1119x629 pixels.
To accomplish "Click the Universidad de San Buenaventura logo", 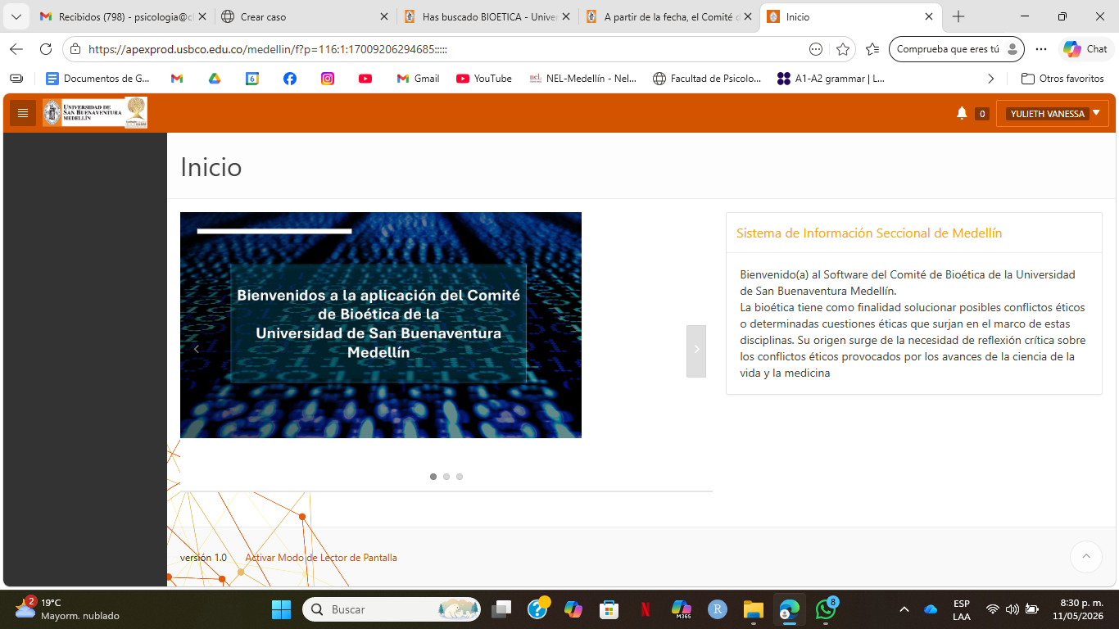I will pyautogui.click(x=95, y=113).
